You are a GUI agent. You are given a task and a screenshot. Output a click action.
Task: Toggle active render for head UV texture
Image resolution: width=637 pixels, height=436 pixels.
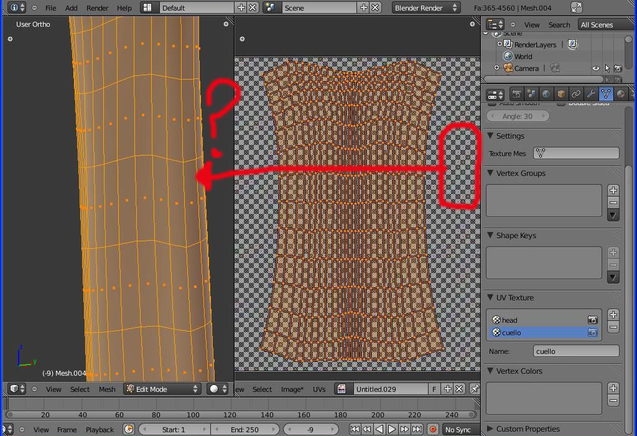click(592, 320)
